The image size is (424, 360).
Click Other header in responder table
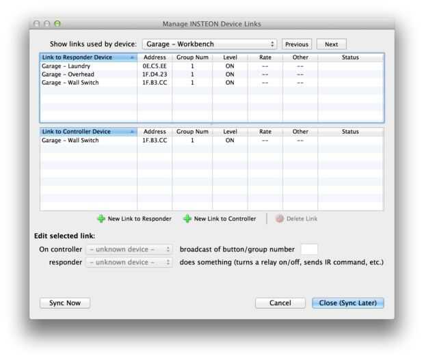coord(300,57)
